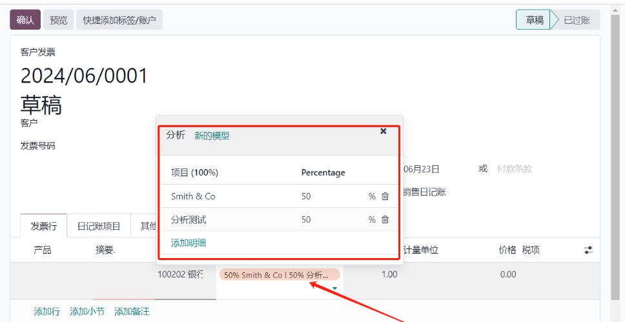Open column settings adjust icon

coord(588,250)
